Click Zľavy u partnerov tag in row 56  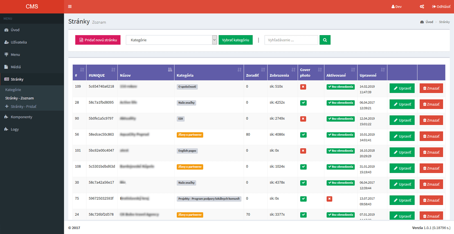click(190, 135)
